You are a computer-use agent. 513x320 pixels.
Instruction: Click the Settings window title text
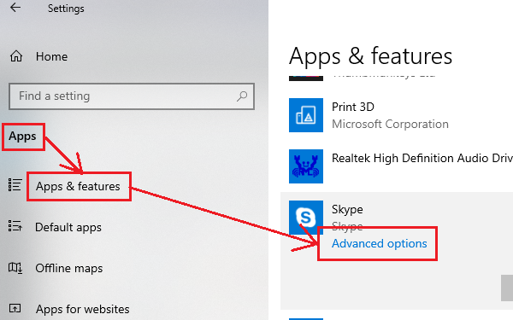[x=66, y=9]
